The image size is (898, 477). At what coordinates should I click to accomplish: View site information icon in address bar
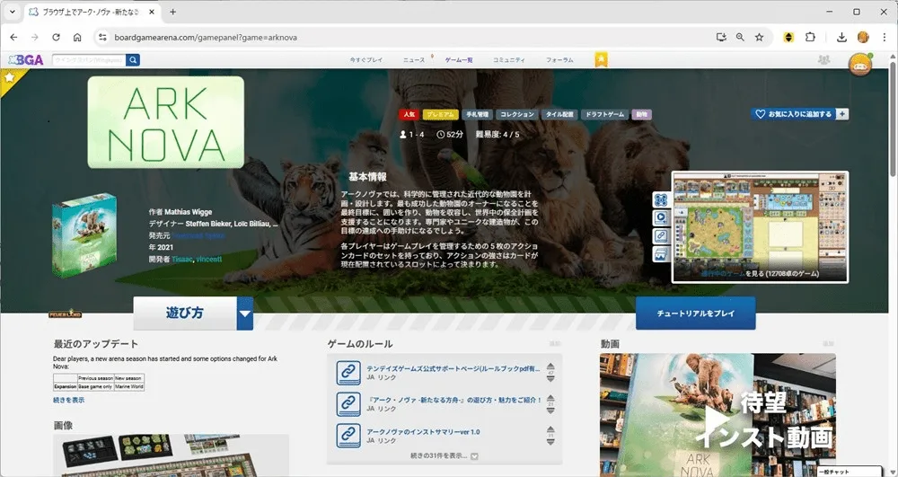point(102,37)
